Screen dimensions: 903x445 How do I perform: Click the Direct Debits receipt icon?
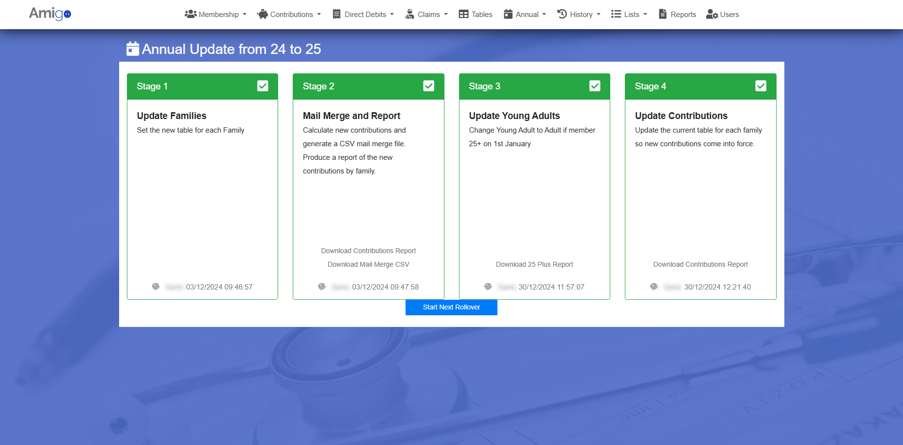pos(336,14)
